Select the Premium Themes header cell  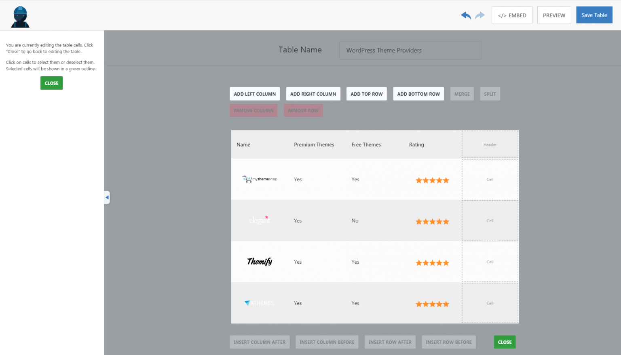pos(317,145)
